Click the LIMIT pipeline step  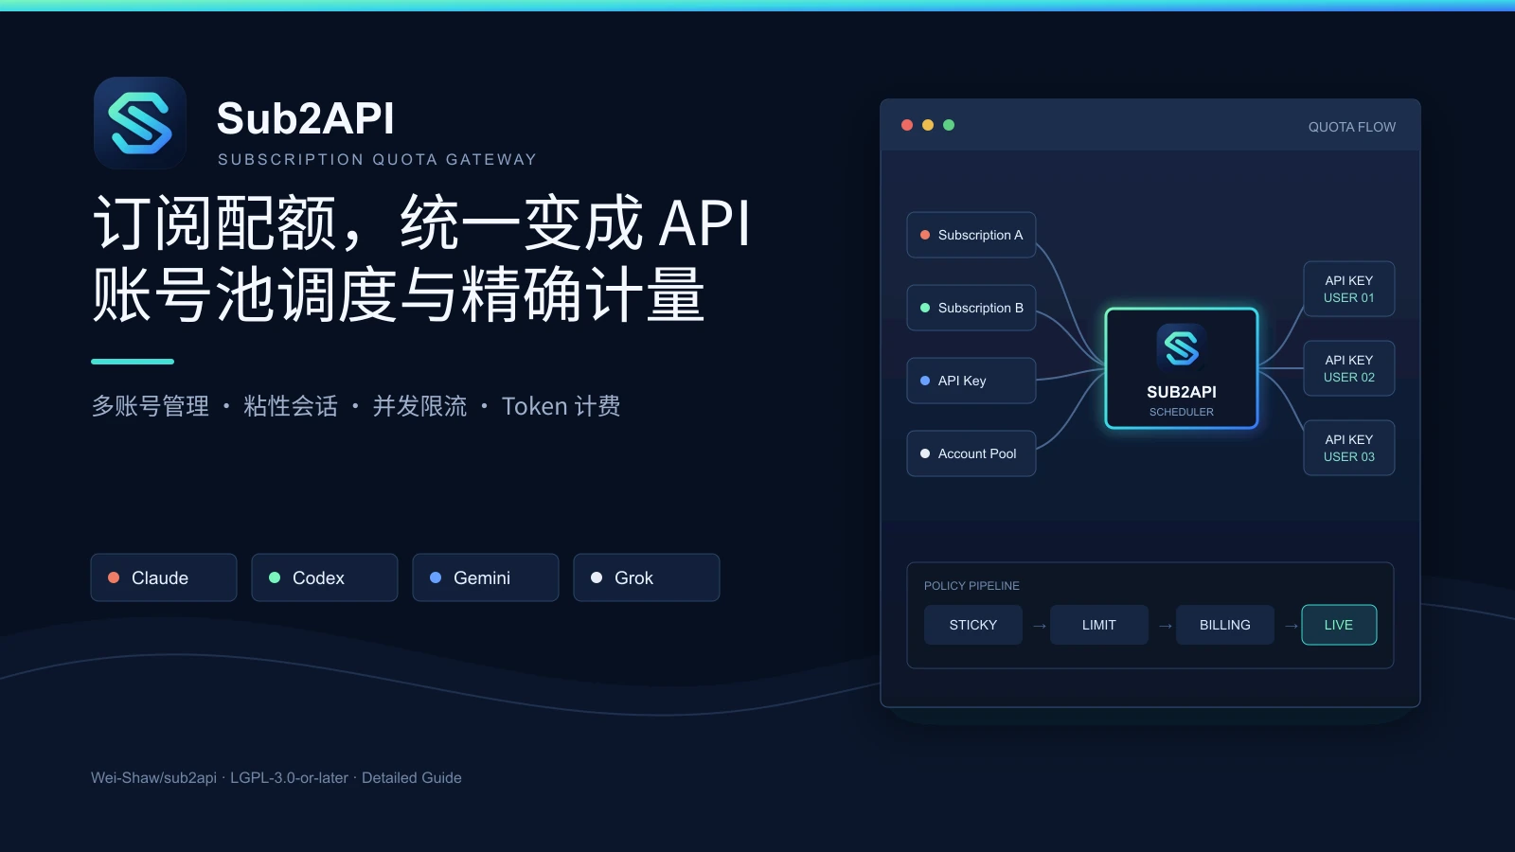(1099, 625)
